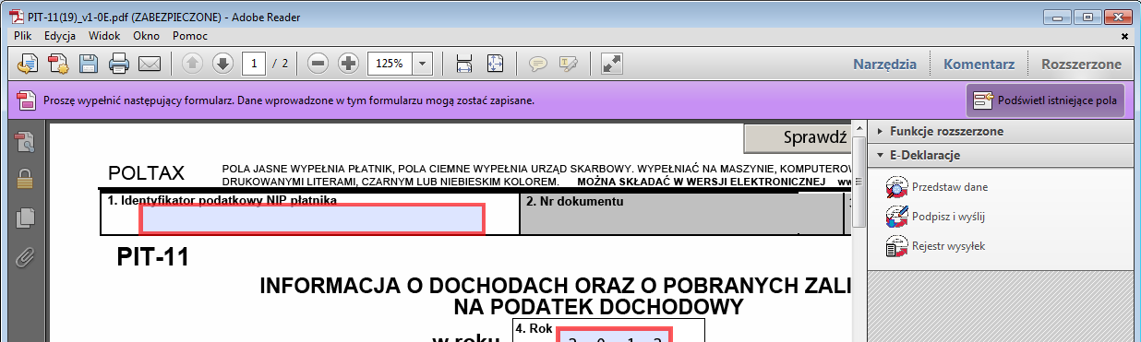The width and height of the screenshot is (1141, 342).
Task: Open the Pomoc menu
Action: pos(189,36)
